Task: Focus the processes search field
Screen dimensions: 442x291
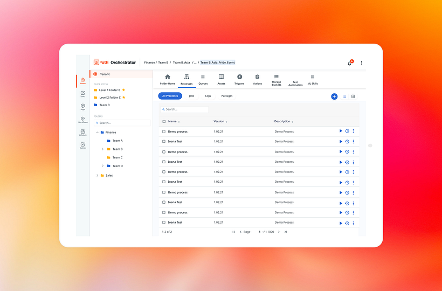Action: click(184, 109)
